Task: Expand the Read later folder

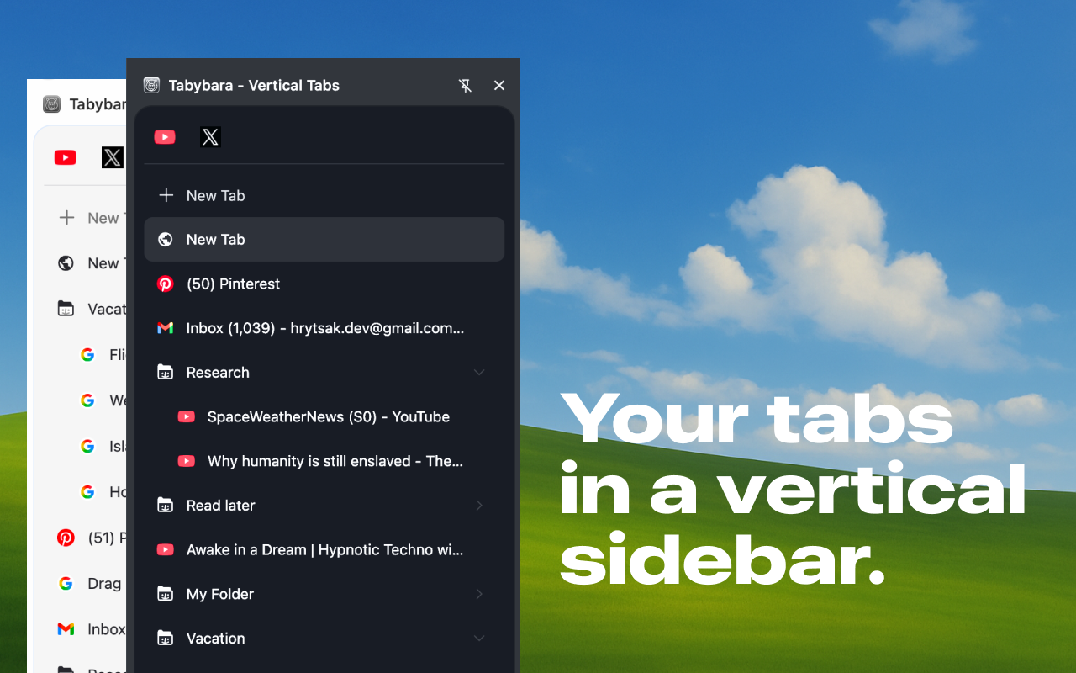Action: pyautogui.click(x=479, y=505)
